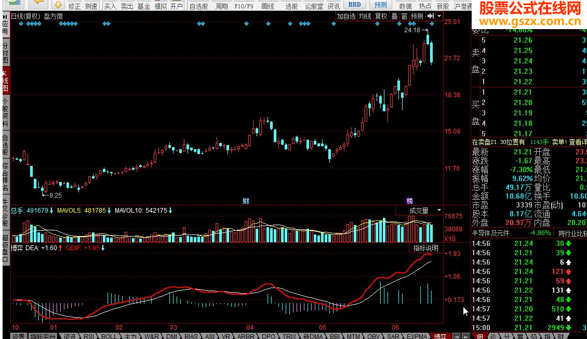Click the 预测 button in top toolbar
This screenshot has width=587, height=339.
point(380,5)
